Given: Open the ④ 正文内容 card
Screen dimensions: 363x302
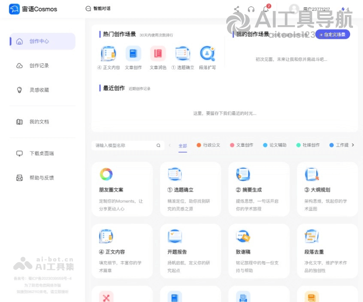Looking at the screenshot, I should point(122,251).
